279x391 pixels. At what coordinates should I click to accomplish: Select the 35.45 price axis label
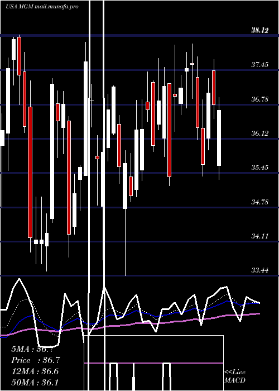coord(259,168)
